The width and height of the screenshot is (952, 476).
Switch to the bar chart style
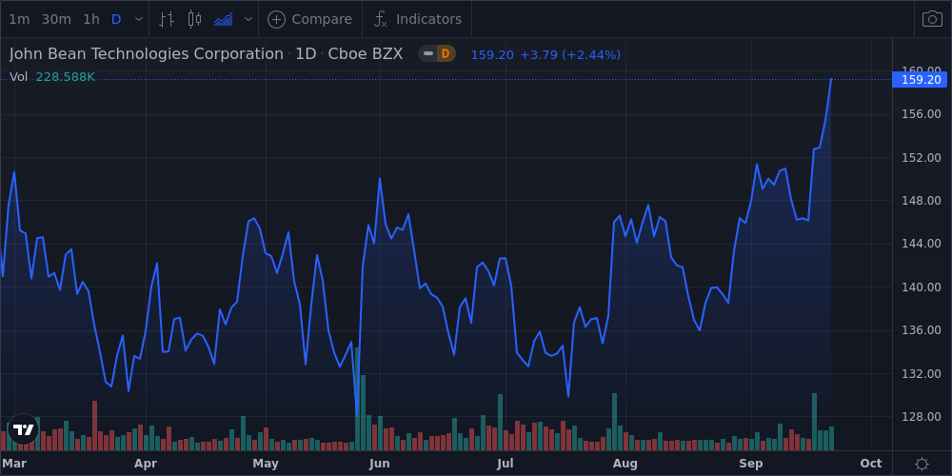[x=167, y=19]
